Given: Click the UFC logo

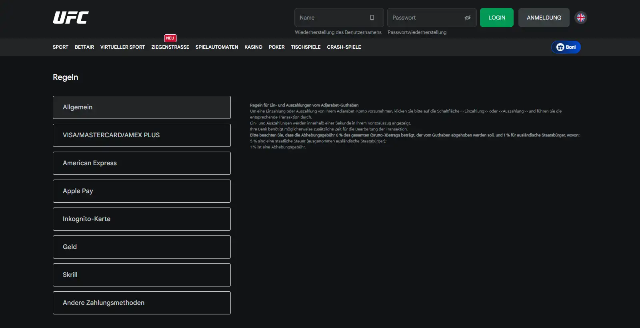Looking at the screenshot, I should [71, 18].
